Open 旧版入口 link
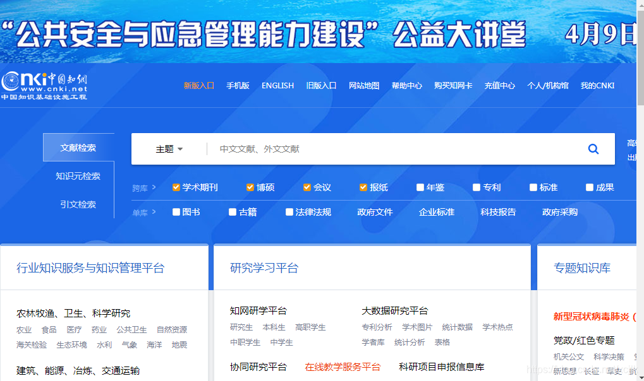 (321, 86)
